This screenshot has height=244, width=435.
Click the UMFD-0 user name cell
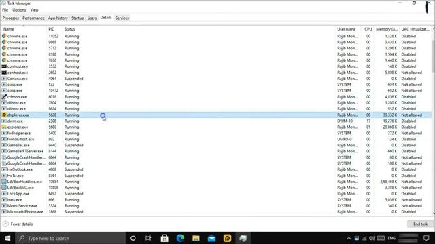coord(345,139)
